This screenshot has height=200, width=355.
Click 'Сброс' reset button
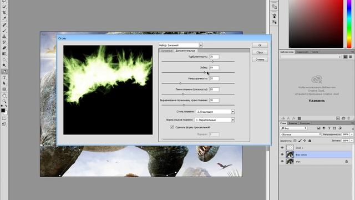[x=260, y=52]
